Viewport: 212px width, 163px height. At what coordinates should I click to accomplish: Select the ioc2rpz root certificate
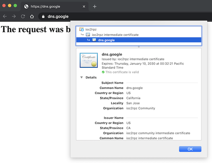coord(139,29)
